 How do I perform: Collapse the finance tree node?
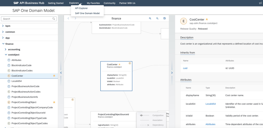[x=3, y=44]
